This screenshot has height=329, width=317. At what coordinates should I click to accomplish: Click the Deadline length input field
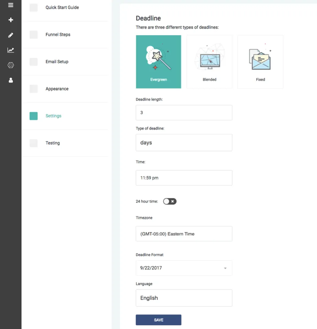pos(184,113)
